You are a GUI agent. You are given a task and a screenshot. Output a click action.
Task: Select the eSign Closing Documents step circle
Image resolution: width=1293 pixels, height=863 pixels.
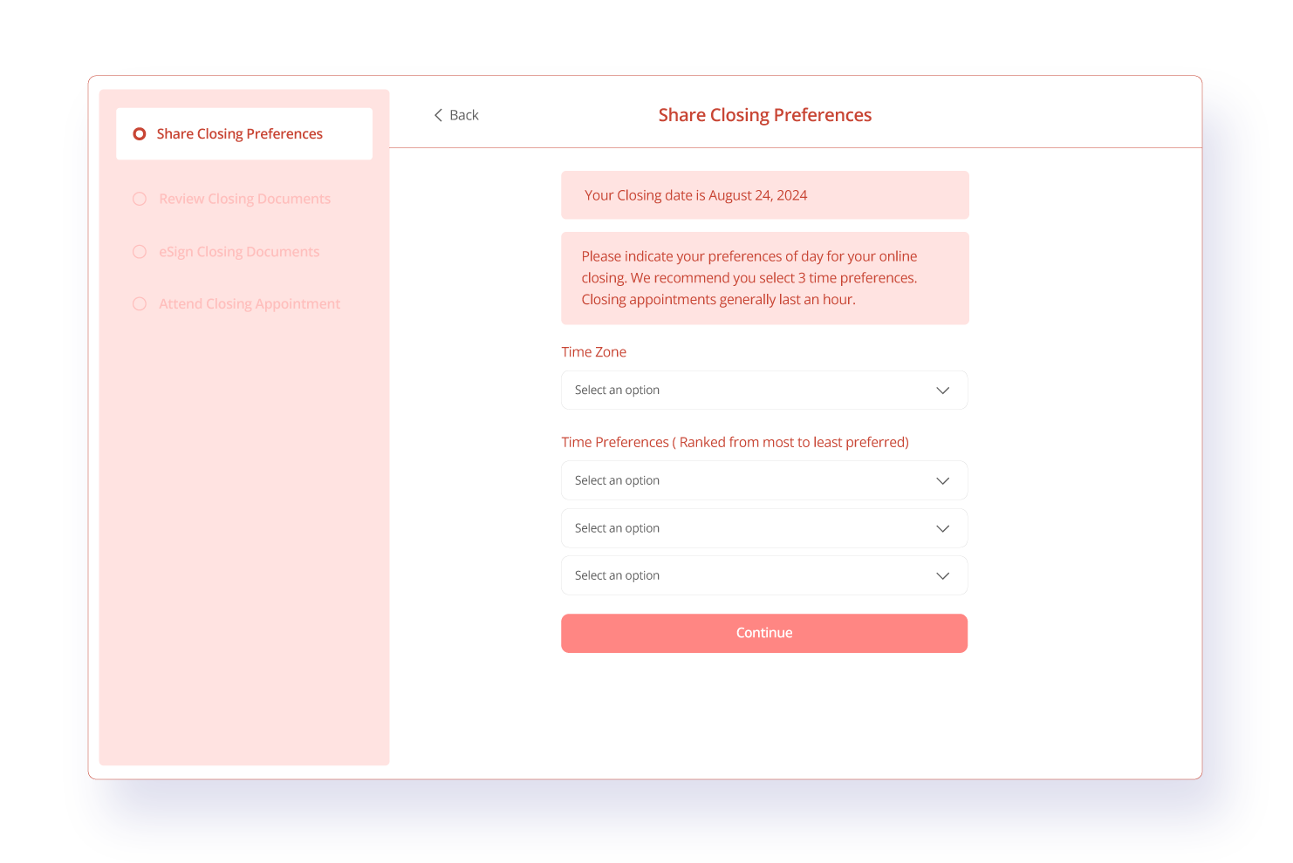tap(140, 252)
